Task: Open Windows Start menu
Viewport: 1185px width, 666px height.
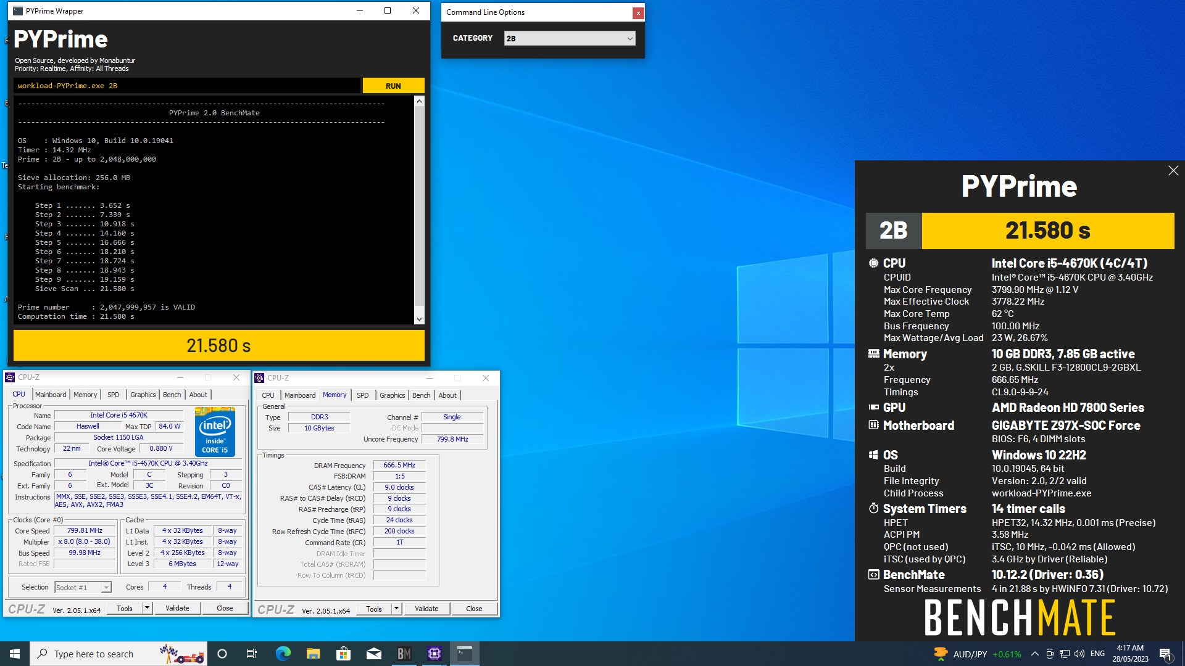Action: (x=15, y=654)
